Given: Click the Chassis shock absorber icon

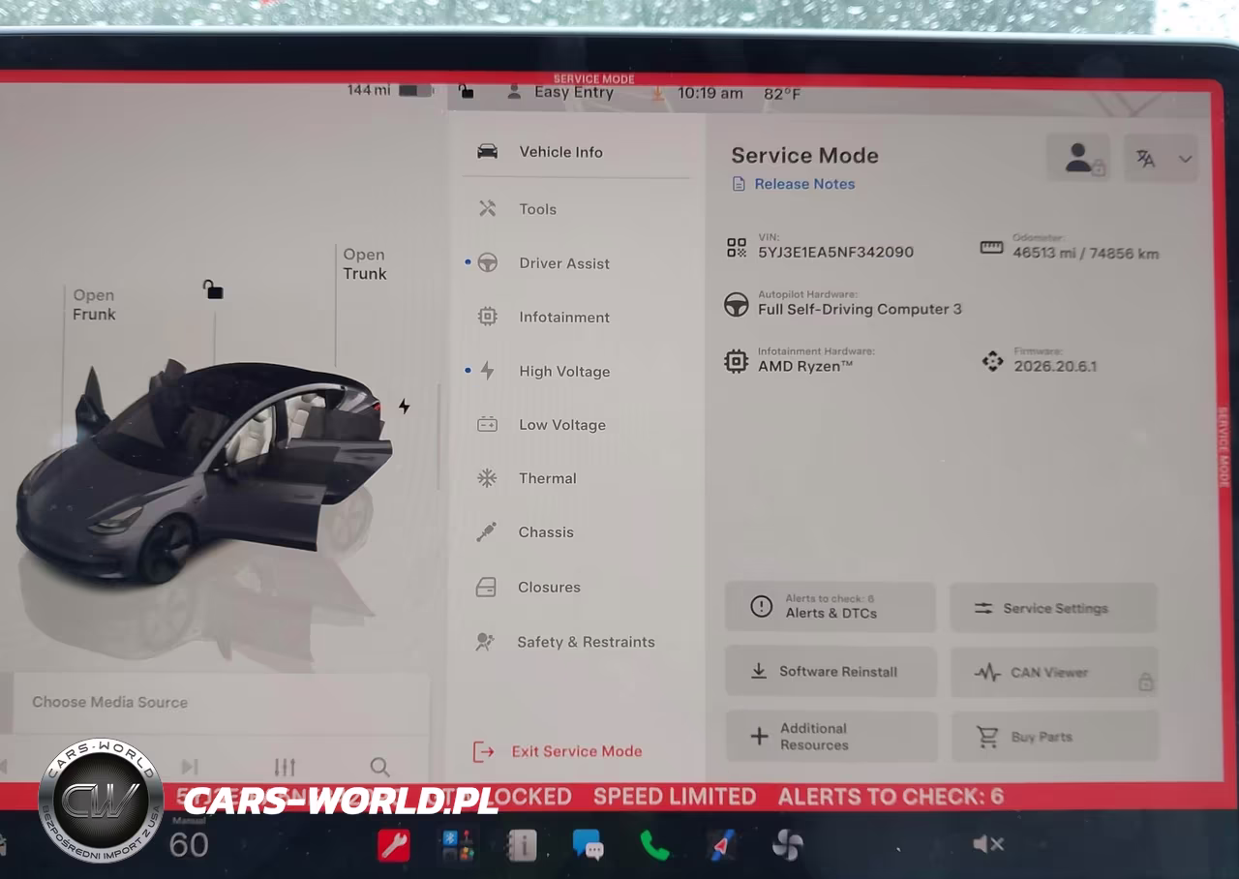Looking at the screenshot, I should pos(487,531).
